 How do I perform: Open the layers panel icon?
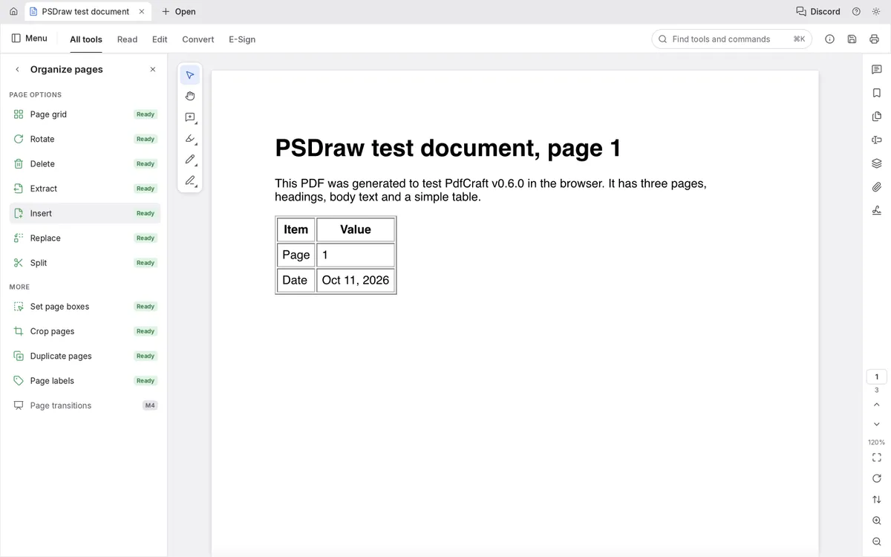click(x=877, y=163)
